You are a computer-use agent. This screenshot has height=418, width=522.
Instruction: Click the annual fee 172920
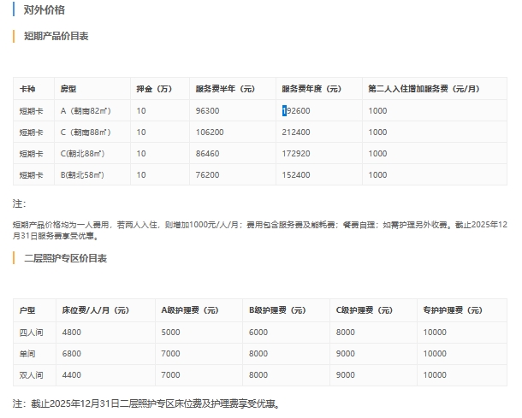tap(296, 153)
